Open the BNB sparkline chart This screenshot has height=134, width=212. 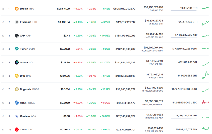[205, 75]
